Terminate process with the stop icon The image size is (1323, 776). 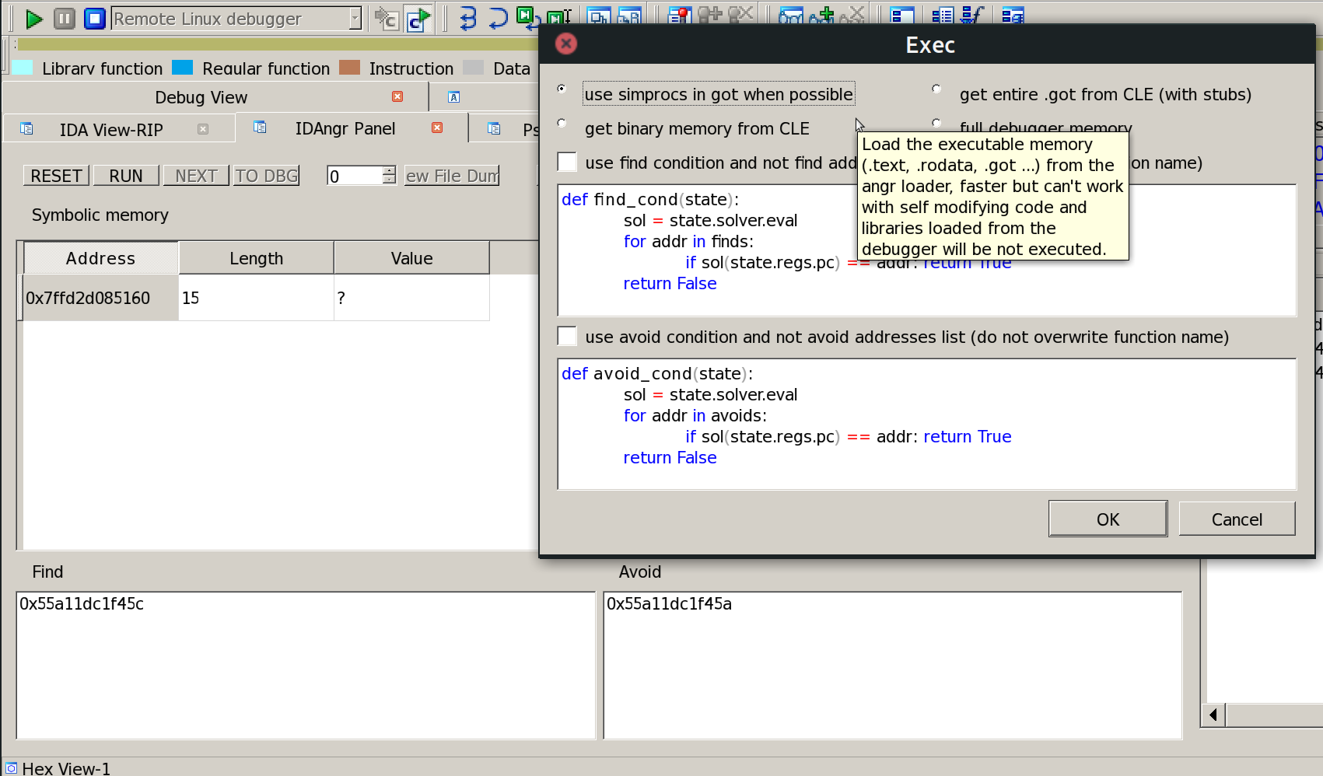tap(94, 18)
